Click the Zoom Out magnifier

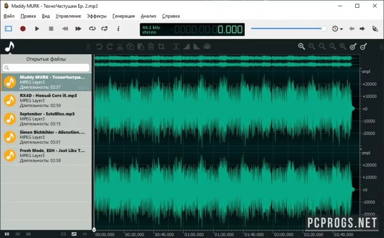coord(312,47)
